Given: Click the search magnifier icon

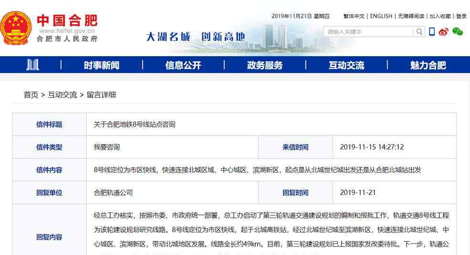Looking at the screenshot, I should point(419,31).
